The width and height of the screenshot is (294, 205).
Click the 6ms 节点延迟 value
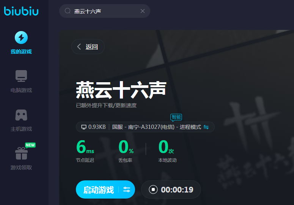[x=85, y=147]
